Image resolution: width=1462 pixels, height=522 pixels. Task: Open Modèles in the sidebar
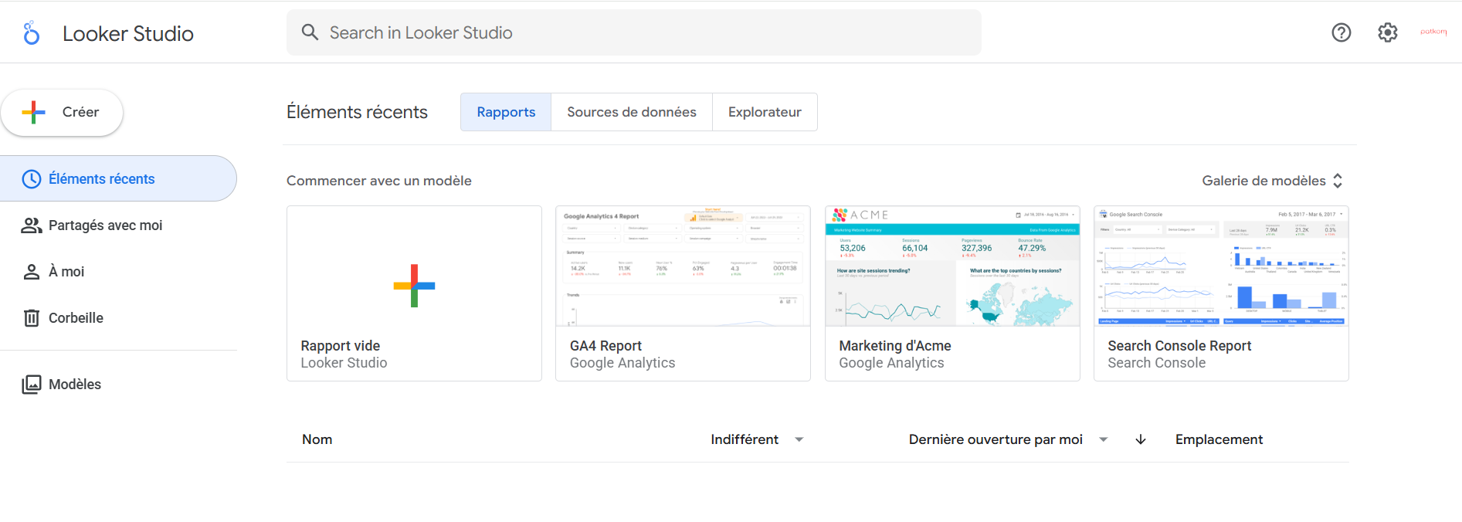[x=118, y=385]
